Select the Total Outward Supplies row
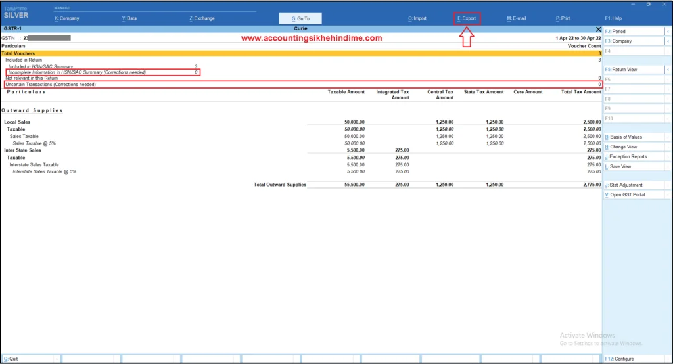The image size is (673, 364). 301,185
